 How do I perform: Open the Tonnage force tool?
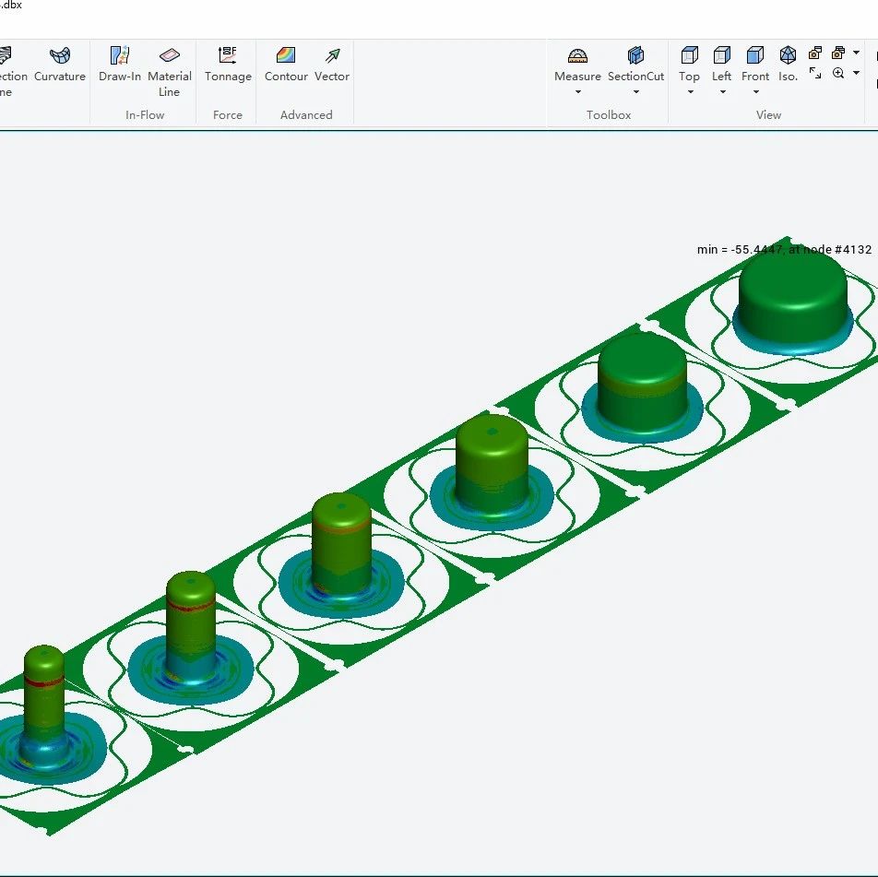click(228, 65)
